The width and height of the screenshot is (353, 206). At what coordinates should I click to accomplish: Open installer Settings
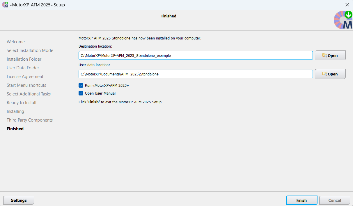pyautogui.click(x=19, y=200)
